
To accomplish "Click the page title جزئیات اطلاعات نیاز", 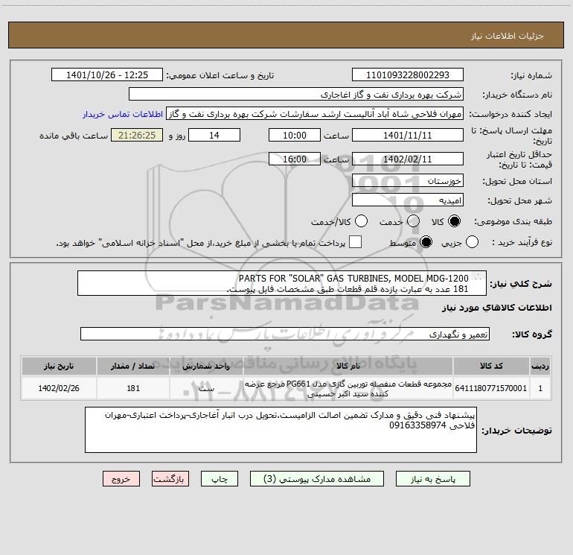I will pyautogui.click(x=508, y=36).
